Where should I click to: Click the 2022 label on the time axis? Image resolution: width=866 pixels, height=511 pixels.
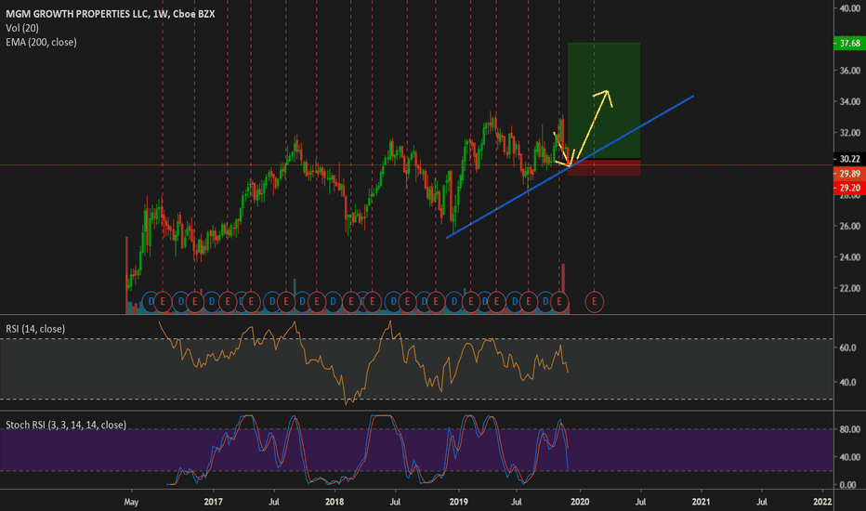(822, 502)
